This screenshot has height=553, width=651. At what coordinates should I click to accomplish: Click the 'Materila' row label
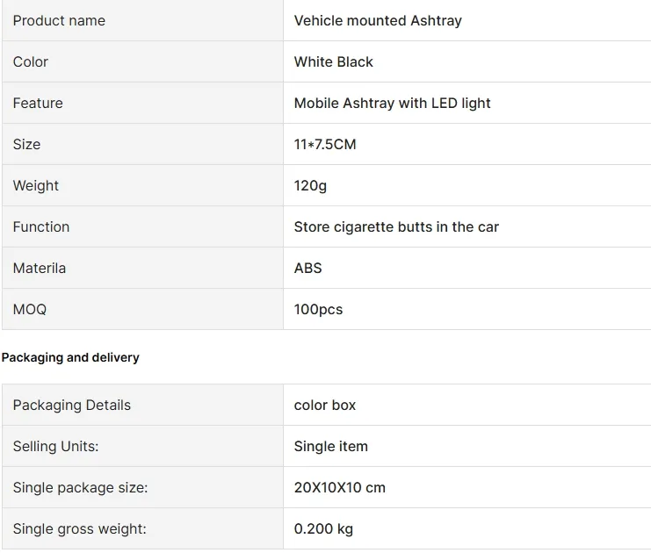click(40, 268)
